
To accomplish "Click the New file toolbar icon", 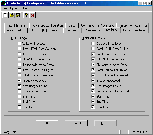I will (x=5, y=15).
